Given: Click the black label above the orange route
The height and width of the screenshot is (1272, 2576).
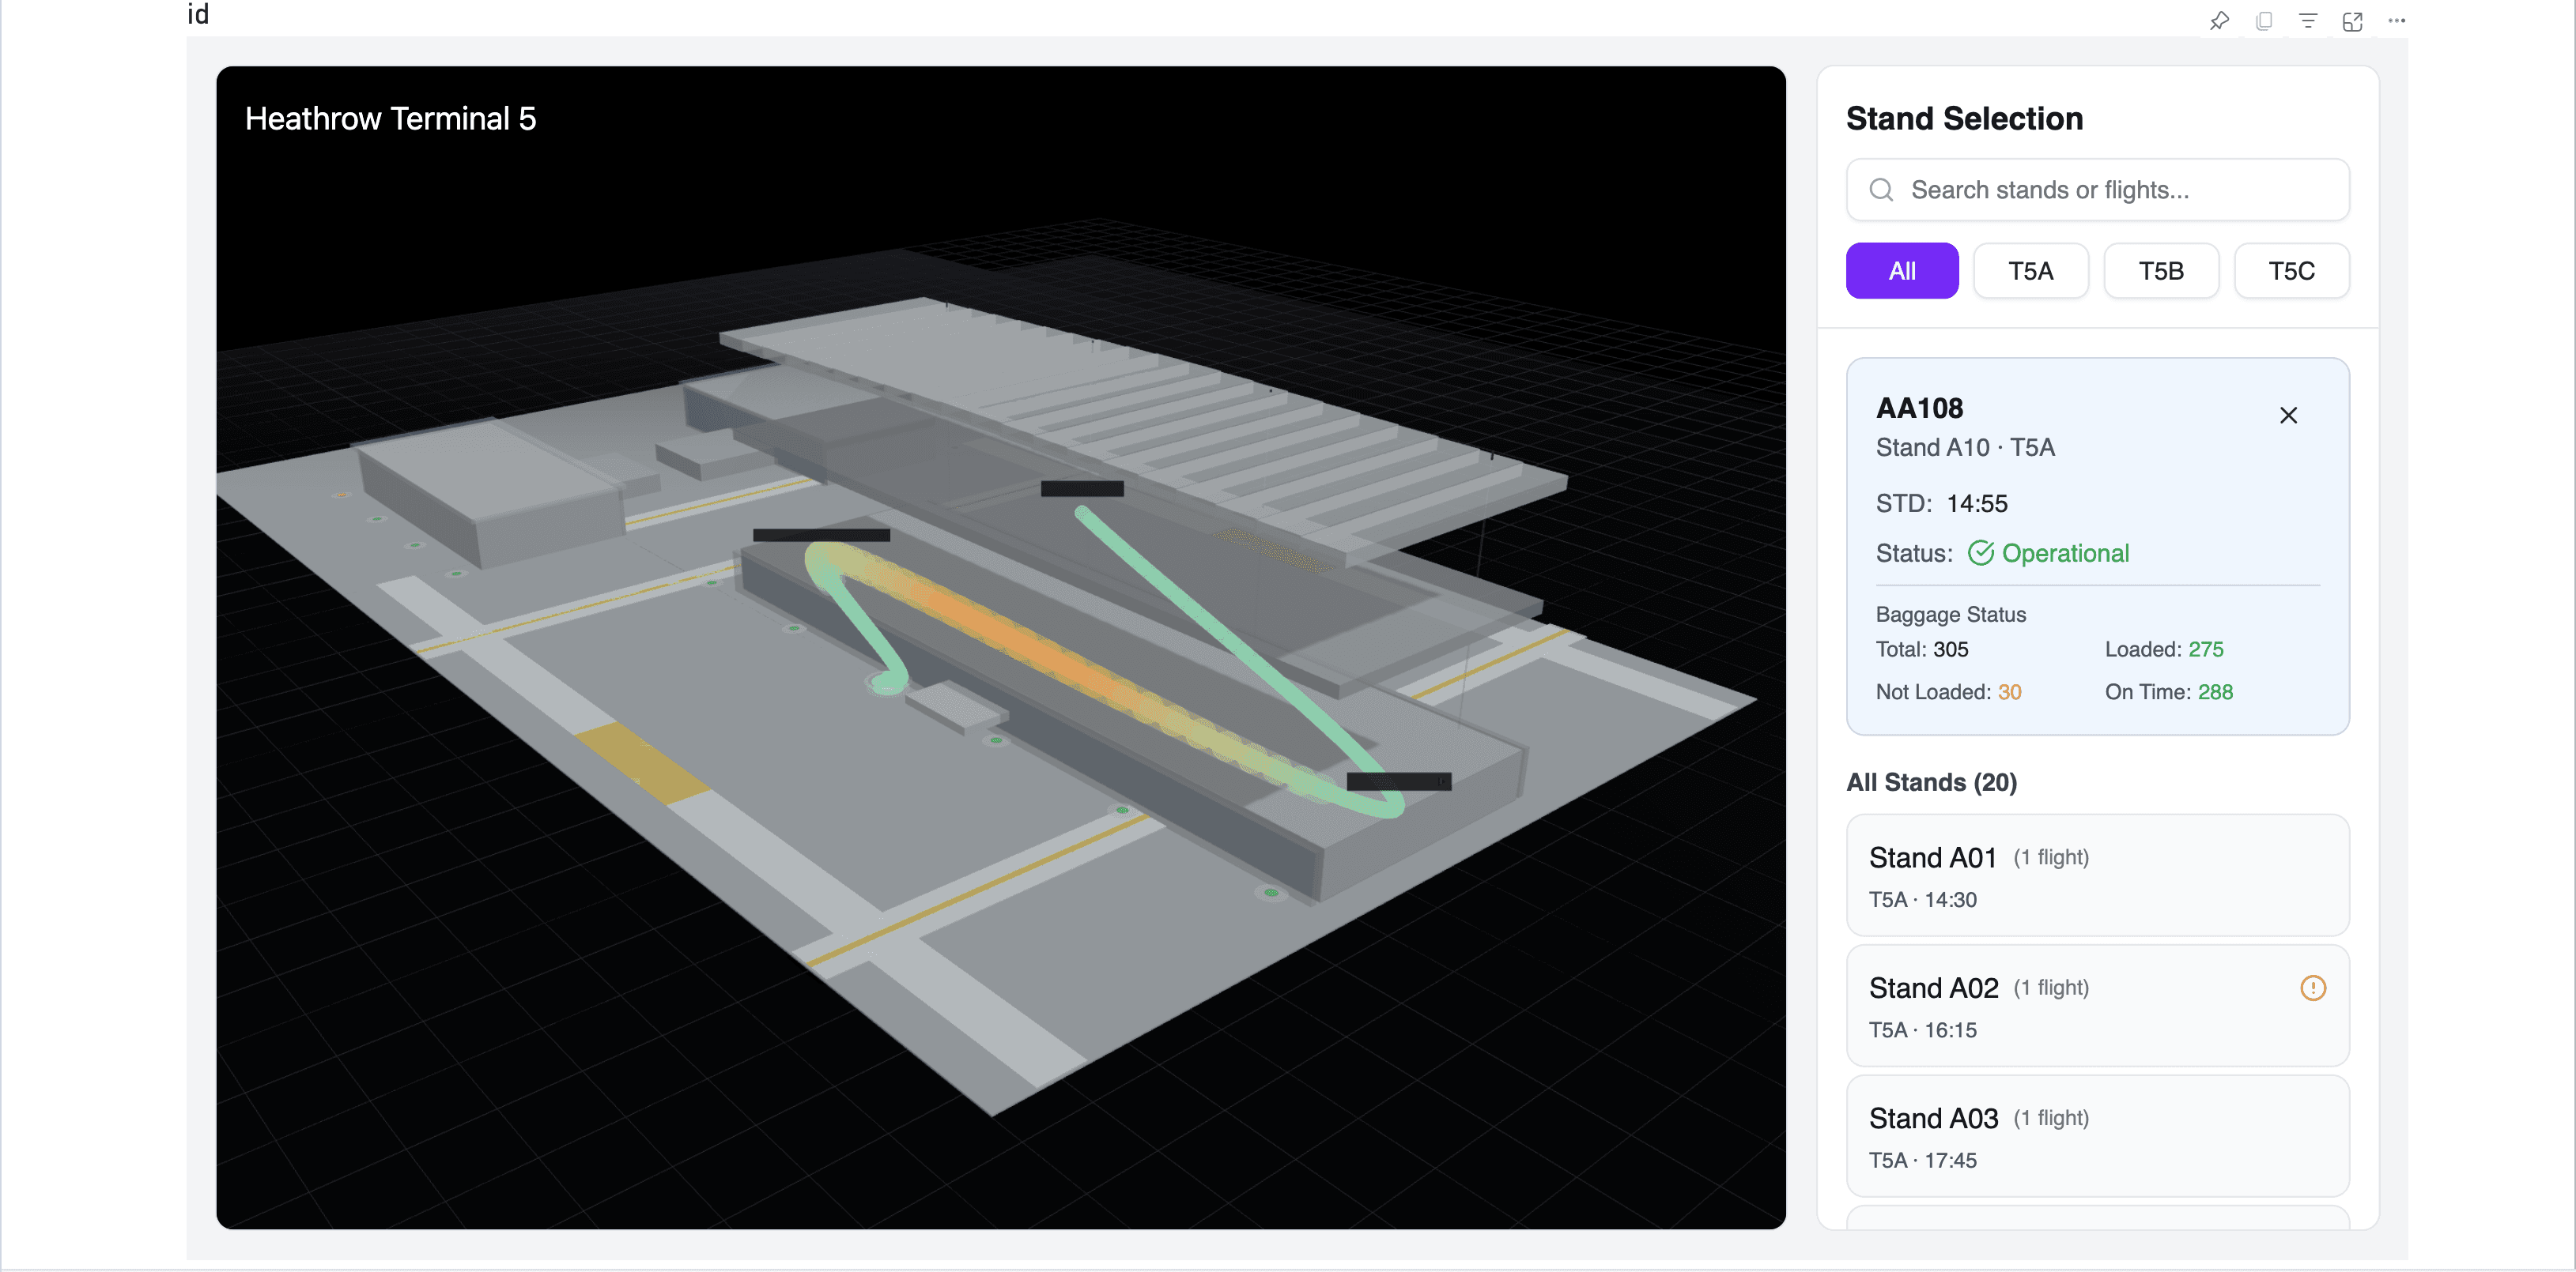Looking at the screenshot, I should tap(821, 536).
